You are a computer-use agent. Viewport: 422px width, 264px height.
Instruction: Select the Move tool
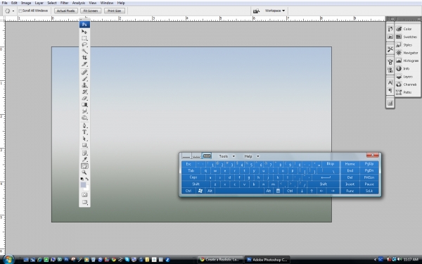coord(84,32)
